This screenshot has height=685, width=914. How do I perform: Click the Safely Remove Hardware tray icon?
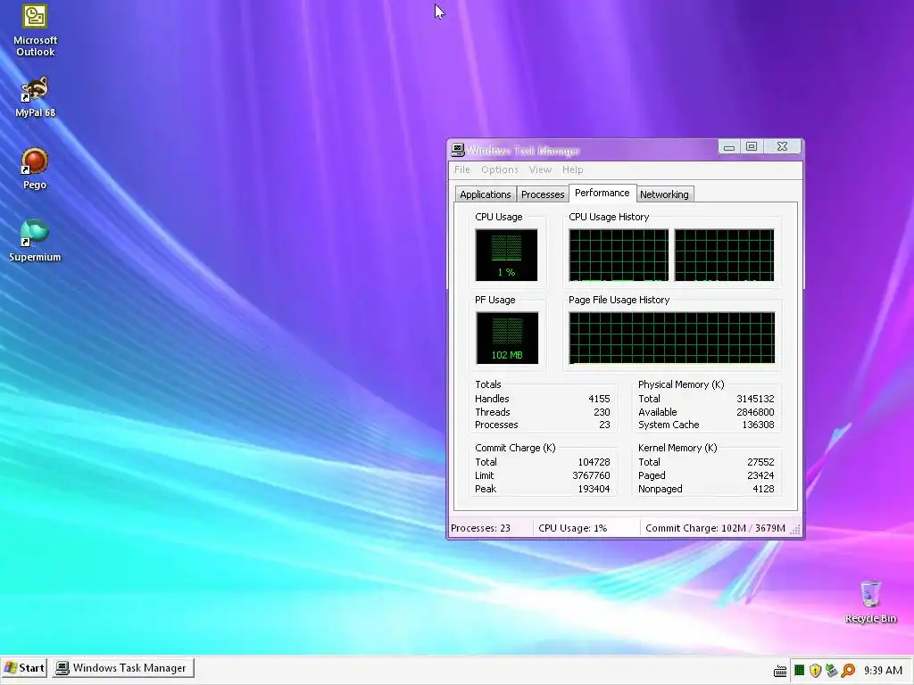tap(831, 671)
